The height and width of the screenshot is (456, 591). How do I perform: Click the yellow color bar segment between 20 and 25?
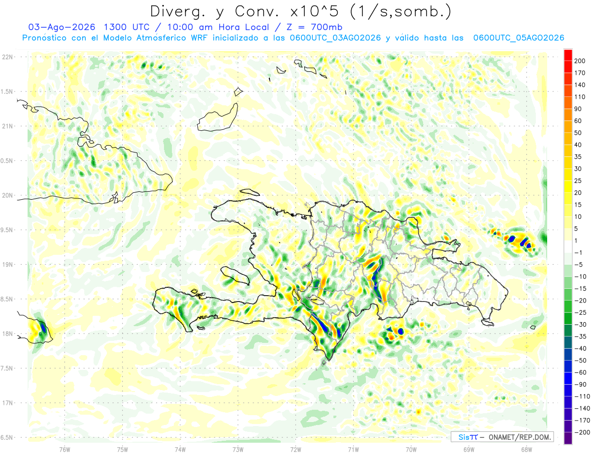pos(568,187)
